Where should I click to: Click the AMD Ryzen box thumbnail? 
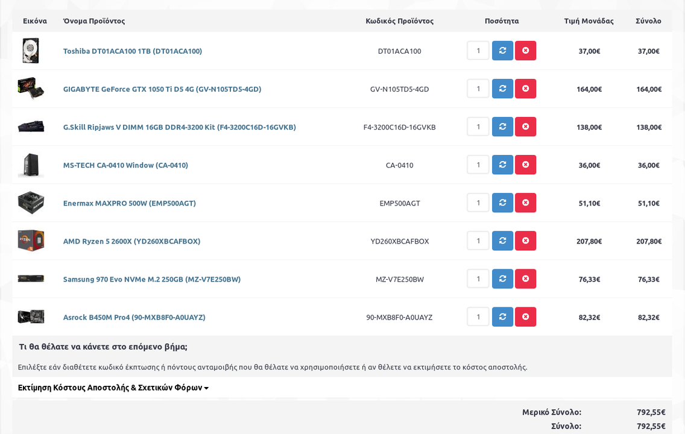click(31, 241)
